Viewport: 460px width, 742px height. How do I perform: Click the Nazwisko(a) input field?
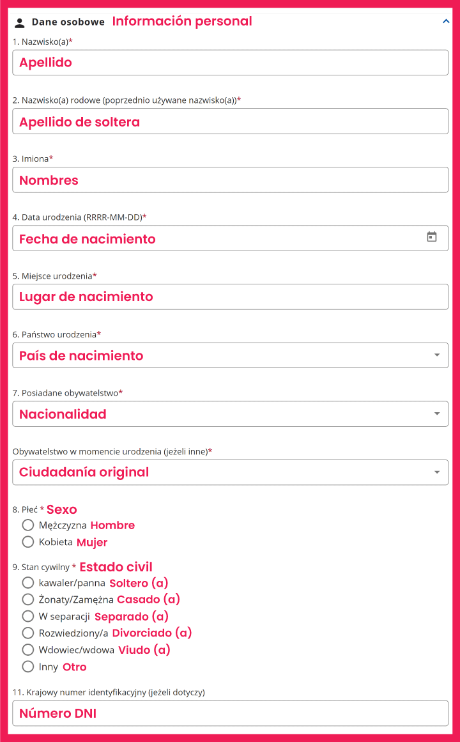point(230,63)
